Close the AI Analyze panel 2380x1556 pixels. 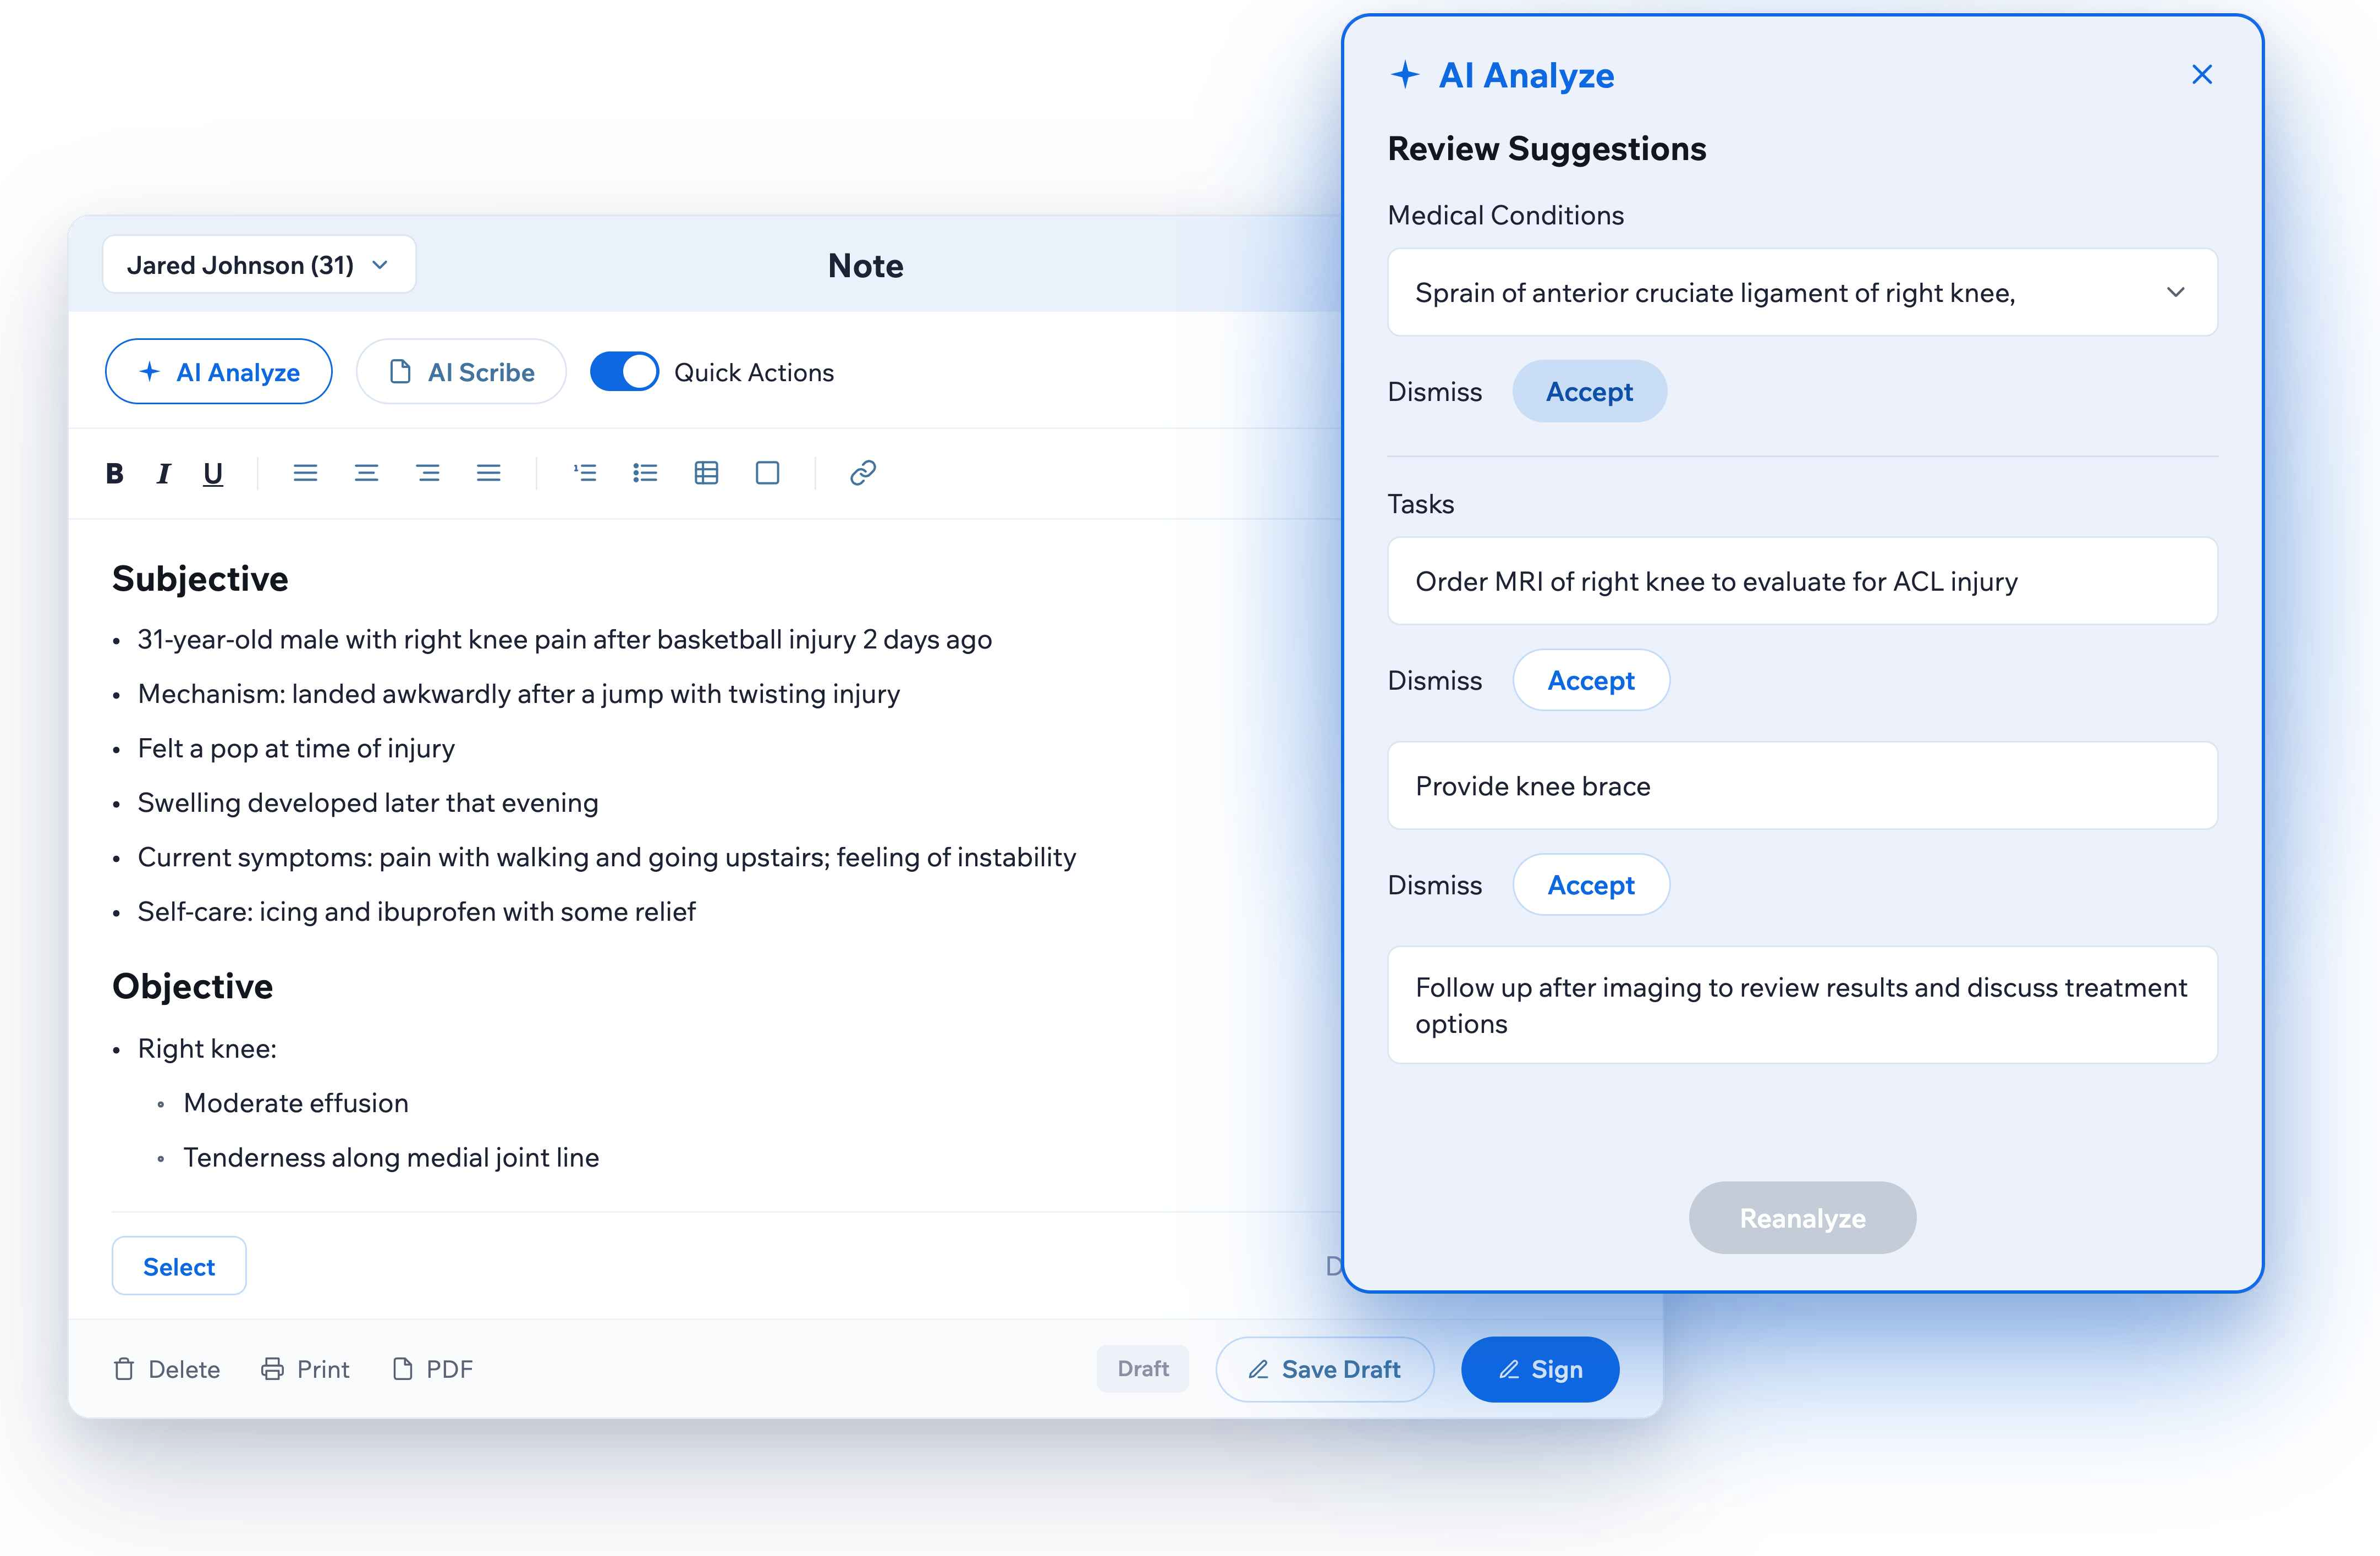(2202, 75)
